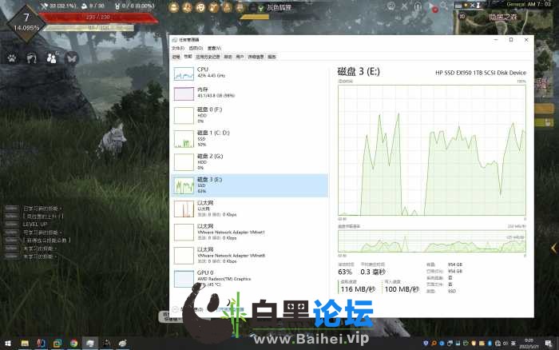Image resolution: width=559 pixels, height=350 pixels.
Task: Click the magnifier search icon in game top bar
Action: pyautogui.click(x=444, y=6)
